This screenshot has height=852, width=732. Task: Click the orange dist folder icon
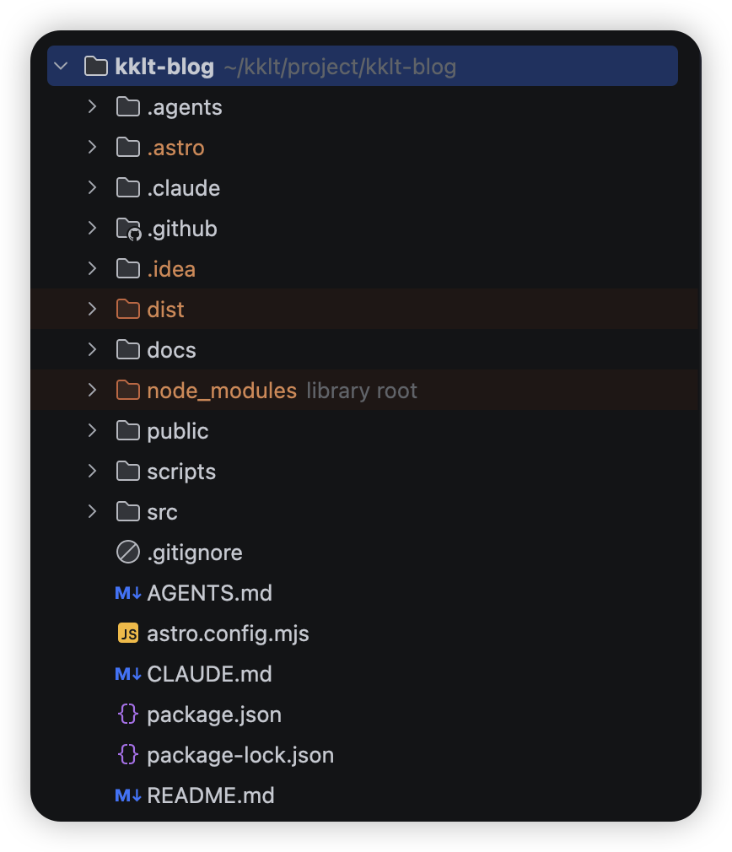point(128,310)
